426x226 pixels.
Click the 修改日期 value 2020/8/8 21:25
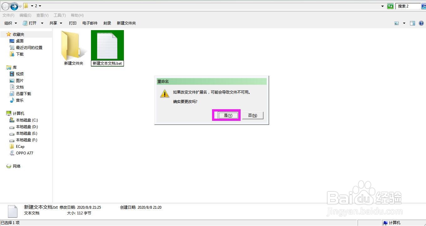[89, 207]
